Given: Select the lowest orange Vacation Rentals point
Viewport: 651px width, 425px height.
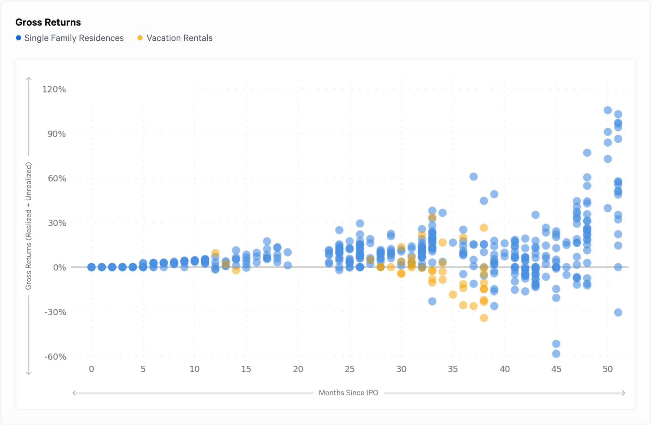Looking at the screenshot, I should (x=484, y=318).
